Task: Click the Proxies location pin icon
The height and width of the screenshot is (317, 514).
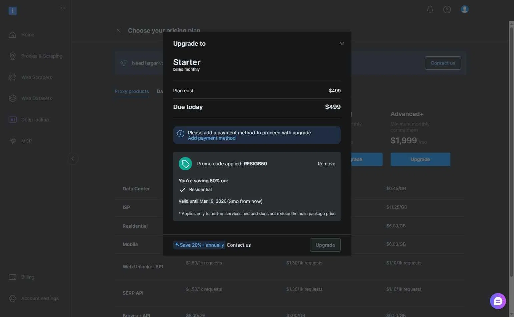Action: point(13,56)
